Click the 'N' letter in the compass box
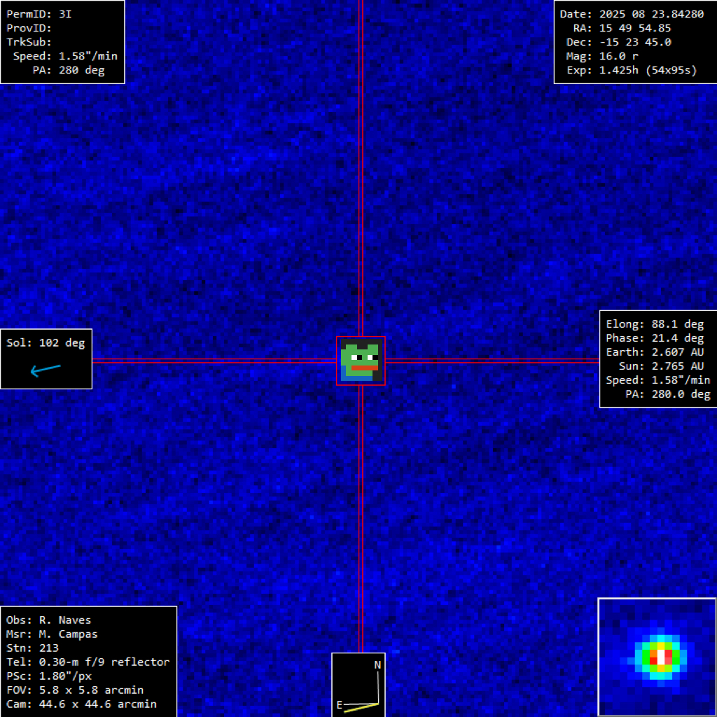The height and width of the screenshot is (717, 717). click(x=377, y=665)
